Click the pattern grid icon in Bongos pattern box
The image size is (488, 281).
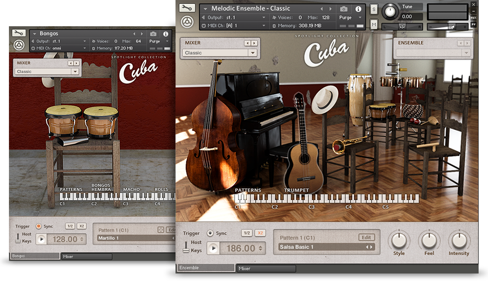pos(160,230)
